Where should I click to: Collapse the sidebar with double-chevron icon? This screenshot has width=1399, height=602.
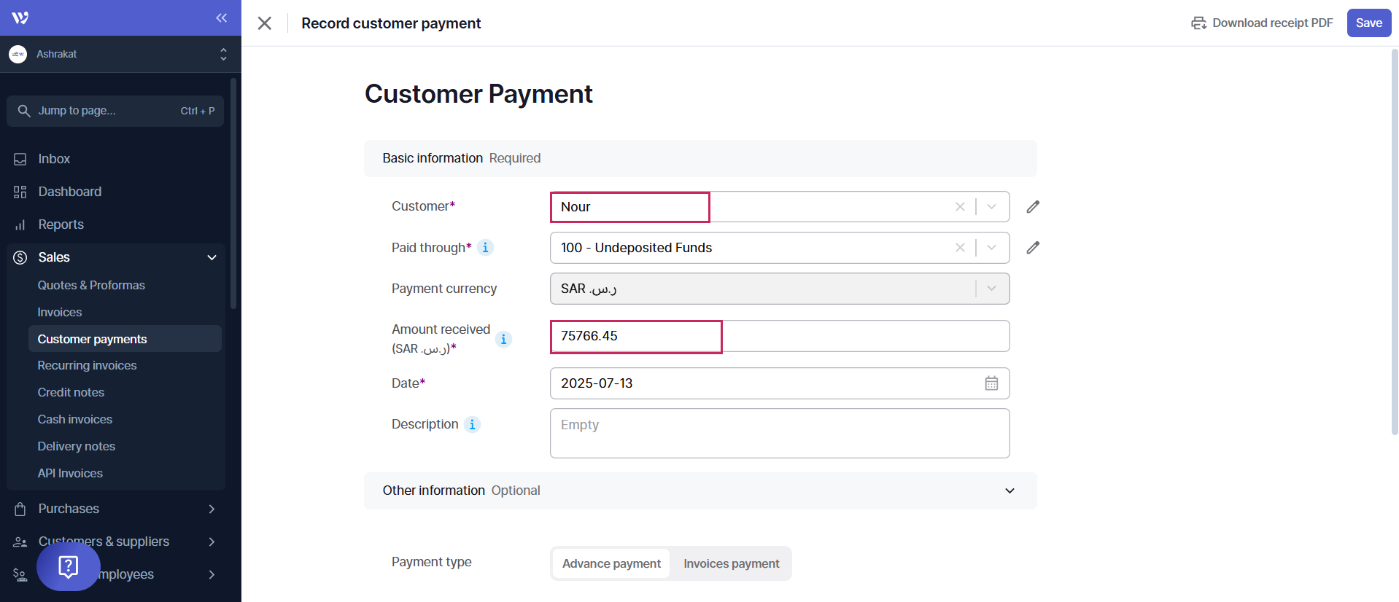[x=221, y=17]
